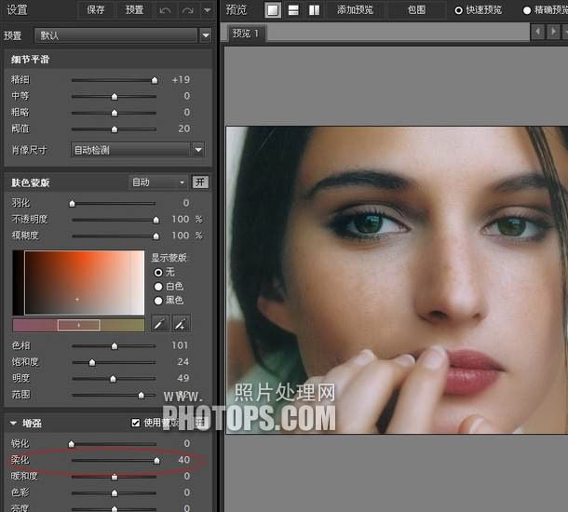The image size is (568, 512).
Task: Click the redo arrow icon
Action: (x=188, y=10)
